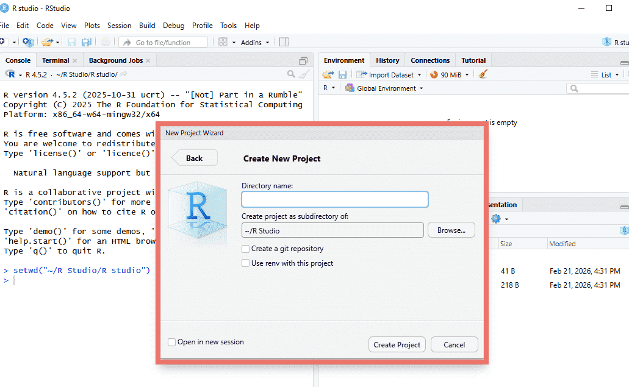The width and height of the screenshot is (629, 387).
Task: Switch to the Tutorial tab
Action: [x=473, y=60]
